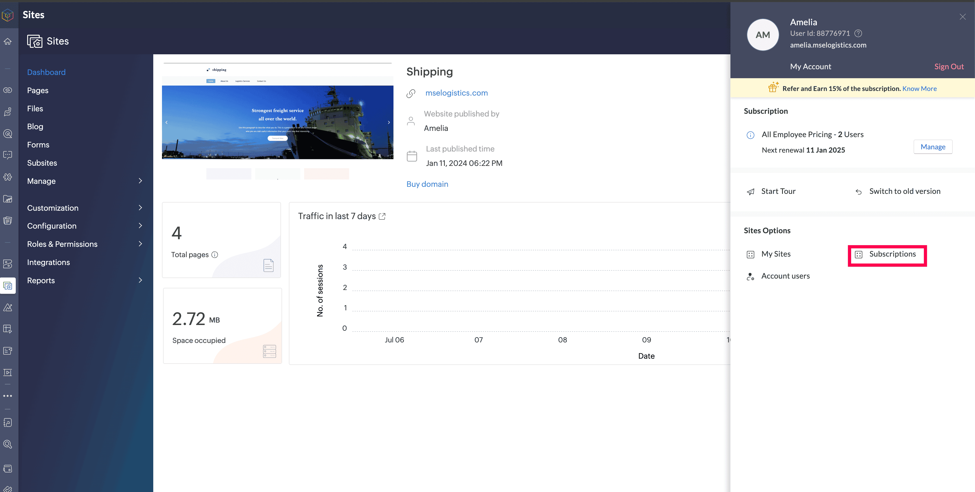Image resolution: width=975 pixels, height=492 pixels.
Task: Click the Account users icon
Action: [x=750, y=276]
